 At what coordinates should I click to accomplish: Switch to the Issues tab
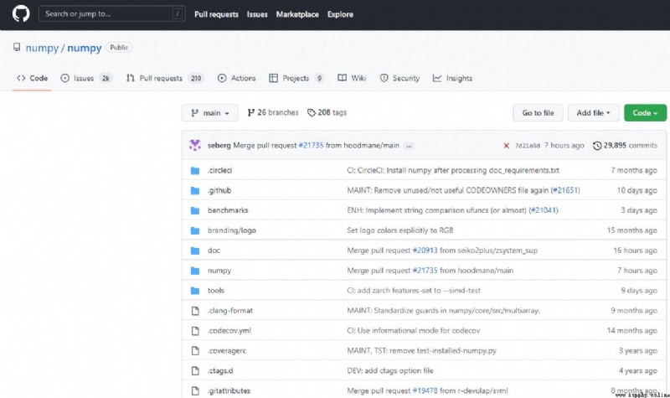[x=86, y=78]
